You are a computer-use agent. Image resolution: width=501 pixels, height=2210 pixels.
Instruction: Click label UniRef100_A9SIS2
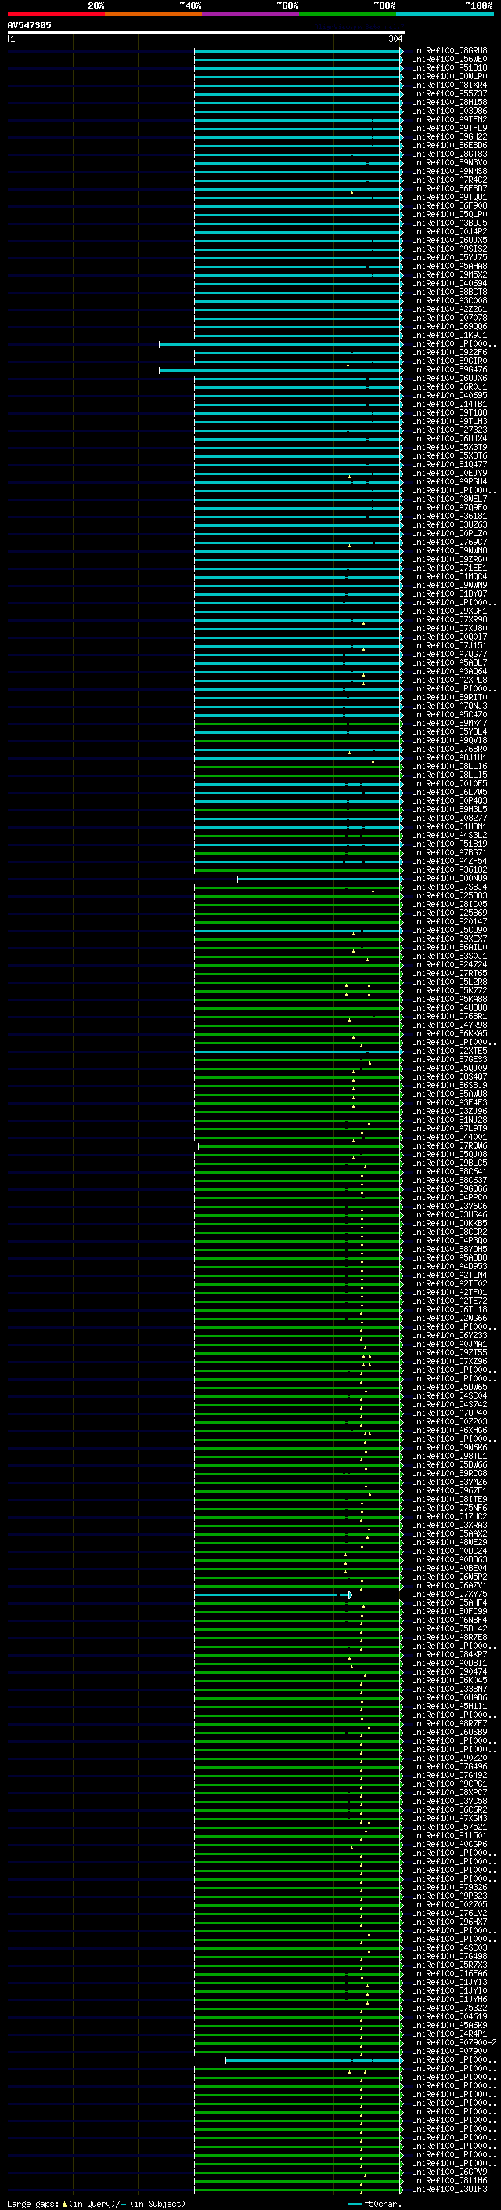pos(449,249)
